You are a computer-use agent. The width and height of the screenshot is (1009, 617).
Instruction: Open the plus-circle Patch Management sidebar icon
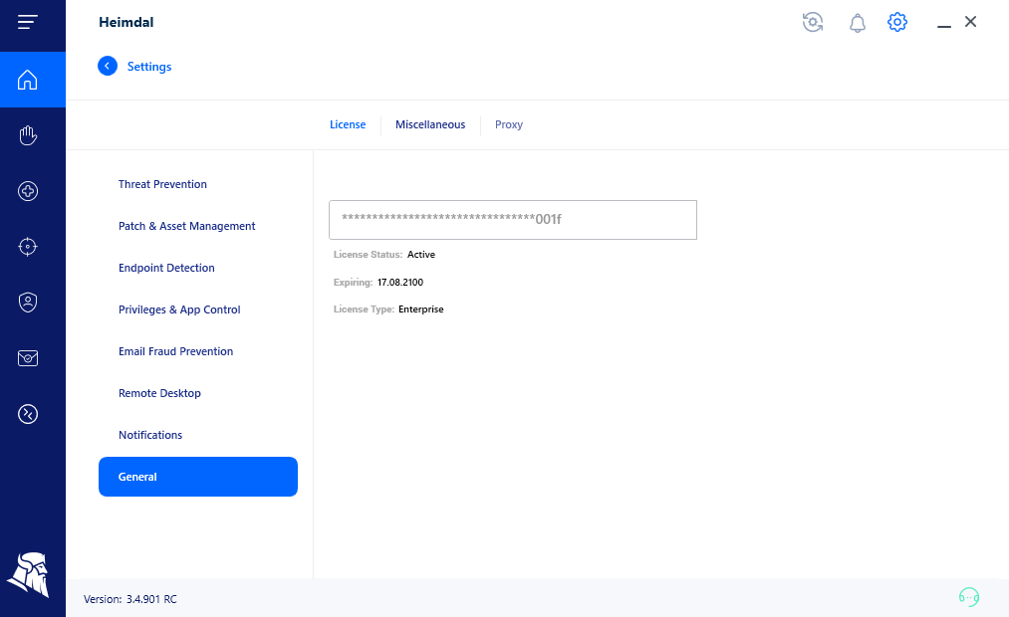pyautogui.click(x=28, y=191)
